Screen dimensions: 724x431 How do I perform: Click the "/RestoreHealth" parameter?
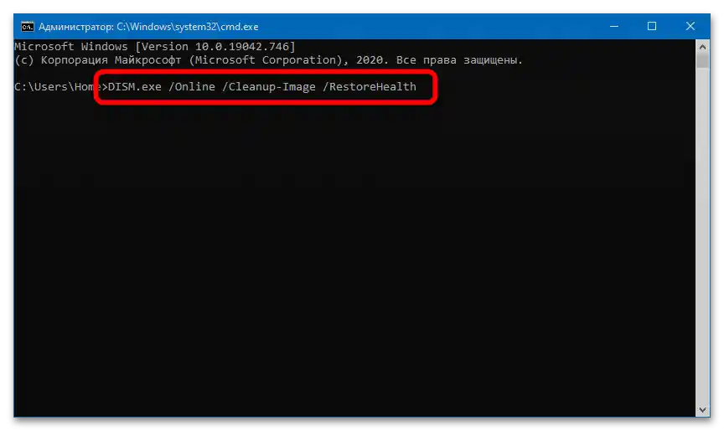370,87
